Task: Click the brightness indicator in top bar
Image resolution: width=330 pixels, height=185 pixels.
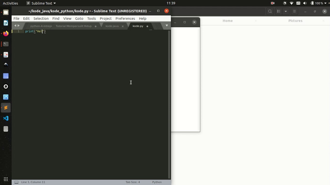Action: tap(285, 3)
